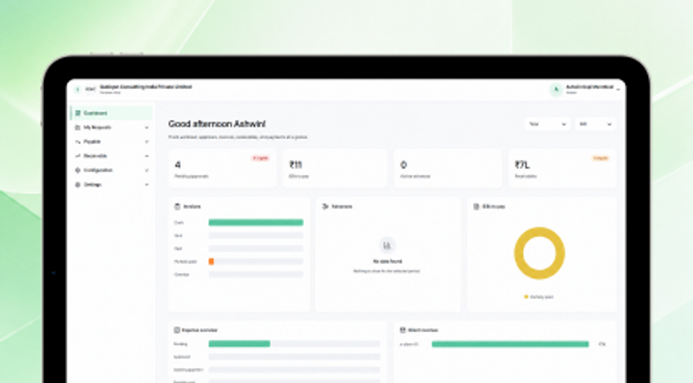This screenshot has width=693, height=383.
Task: Open Configuration in the sidebar
Action: tap(112, 170)
